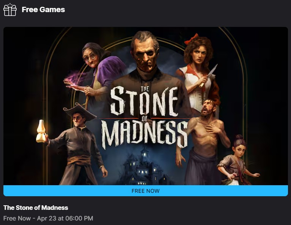Click the gift box icon
Viewport: 291px width, 225px height.
(x=10, y=9)
